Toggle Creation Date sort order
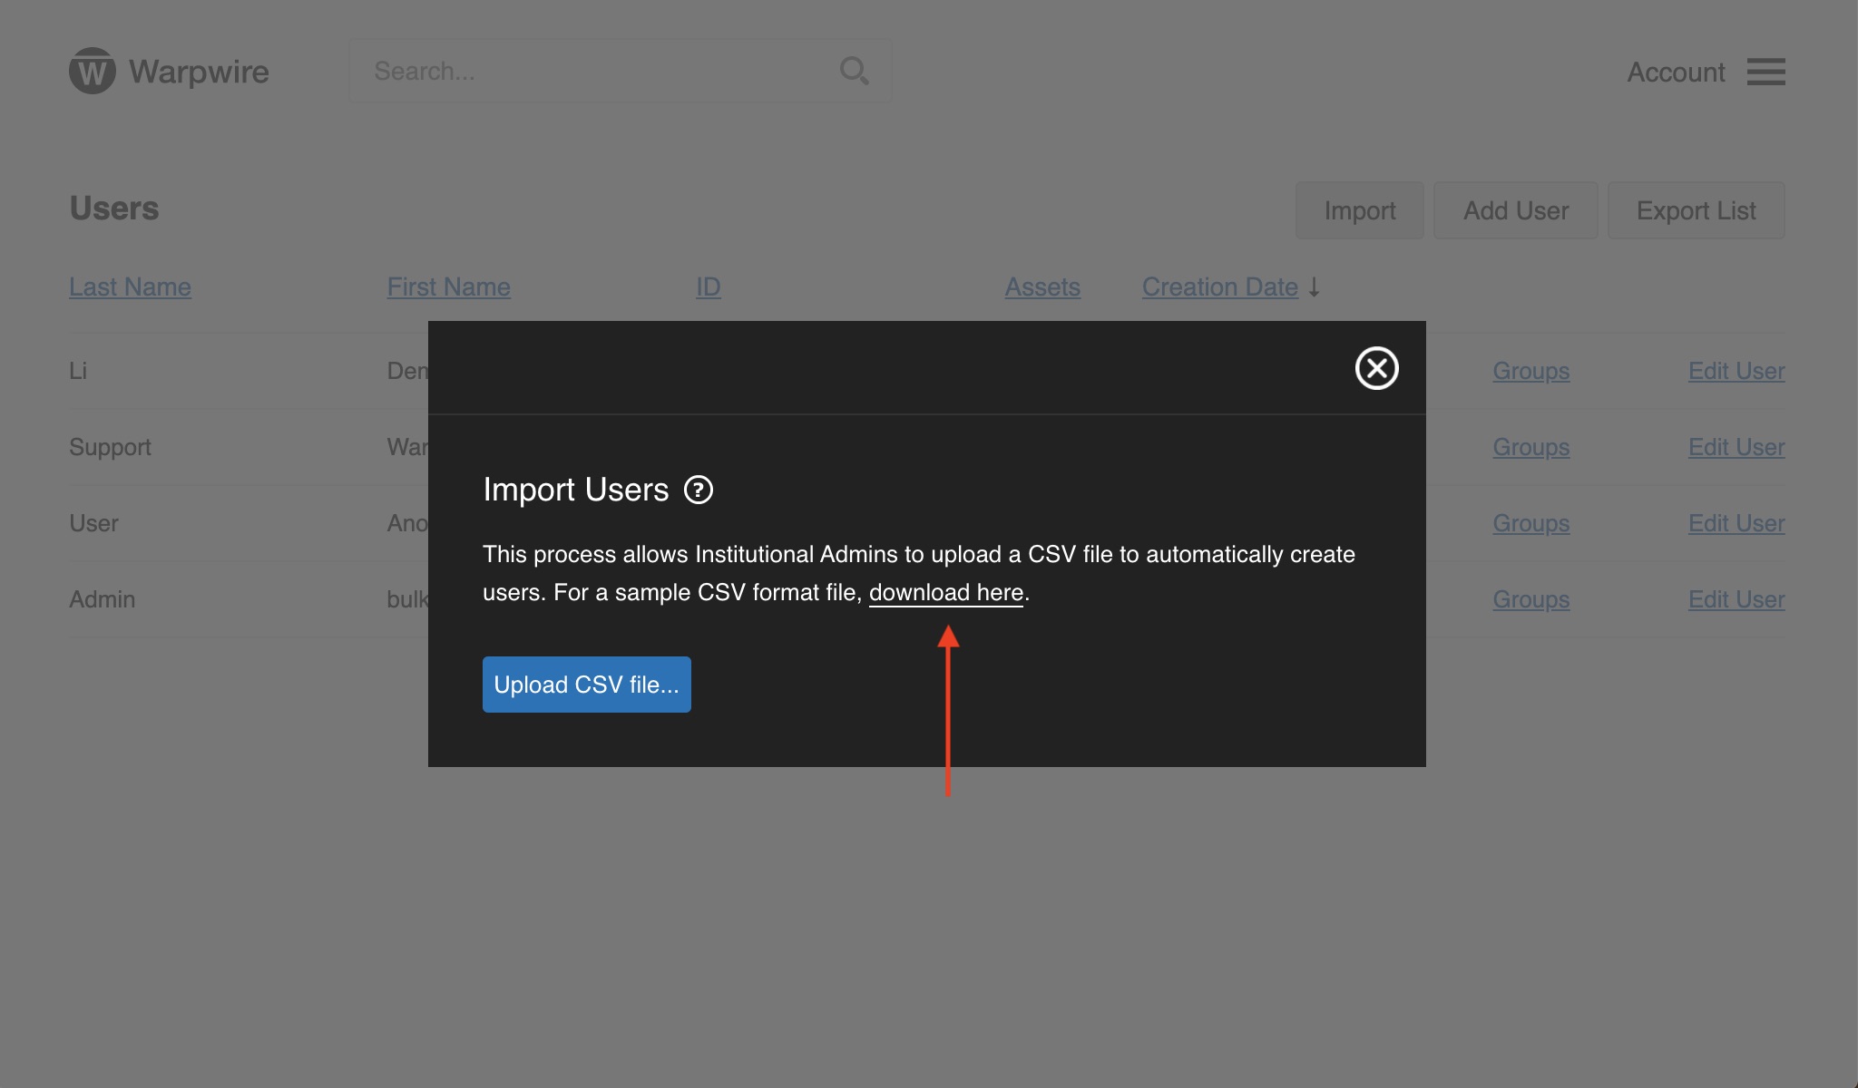Screen dimensions: 1858x1088 tap(1219, 287)
